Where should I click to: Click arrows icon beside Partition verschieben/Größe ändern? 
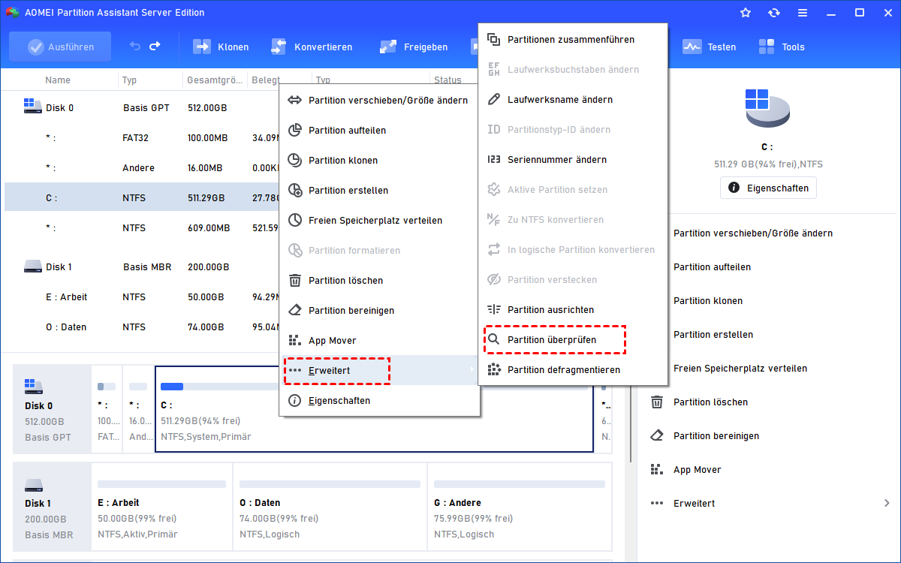click(x=295, y=100)
